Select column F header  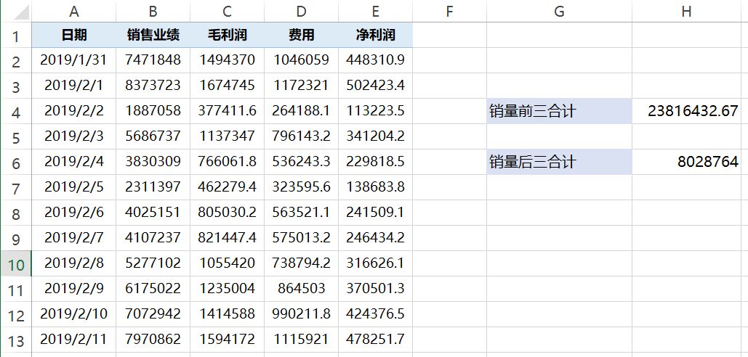(x=449, y=12)
